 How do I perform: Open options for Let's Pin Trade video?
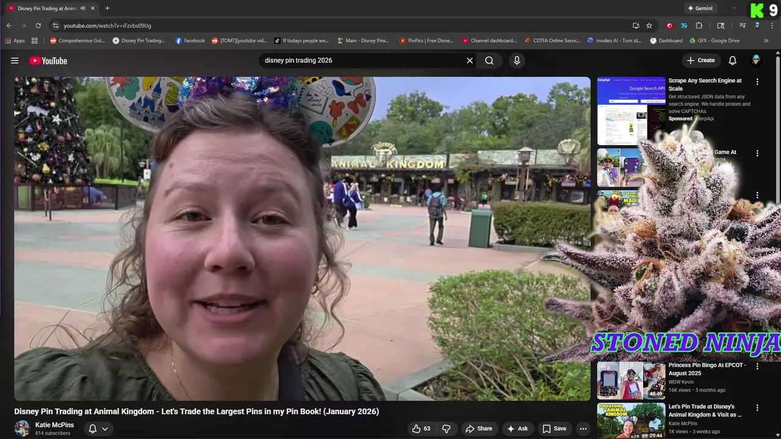click(757, 408)
